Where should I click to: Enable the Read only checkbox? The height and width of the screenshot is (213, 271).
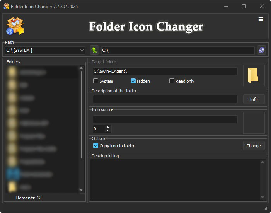tap(172, 81)
